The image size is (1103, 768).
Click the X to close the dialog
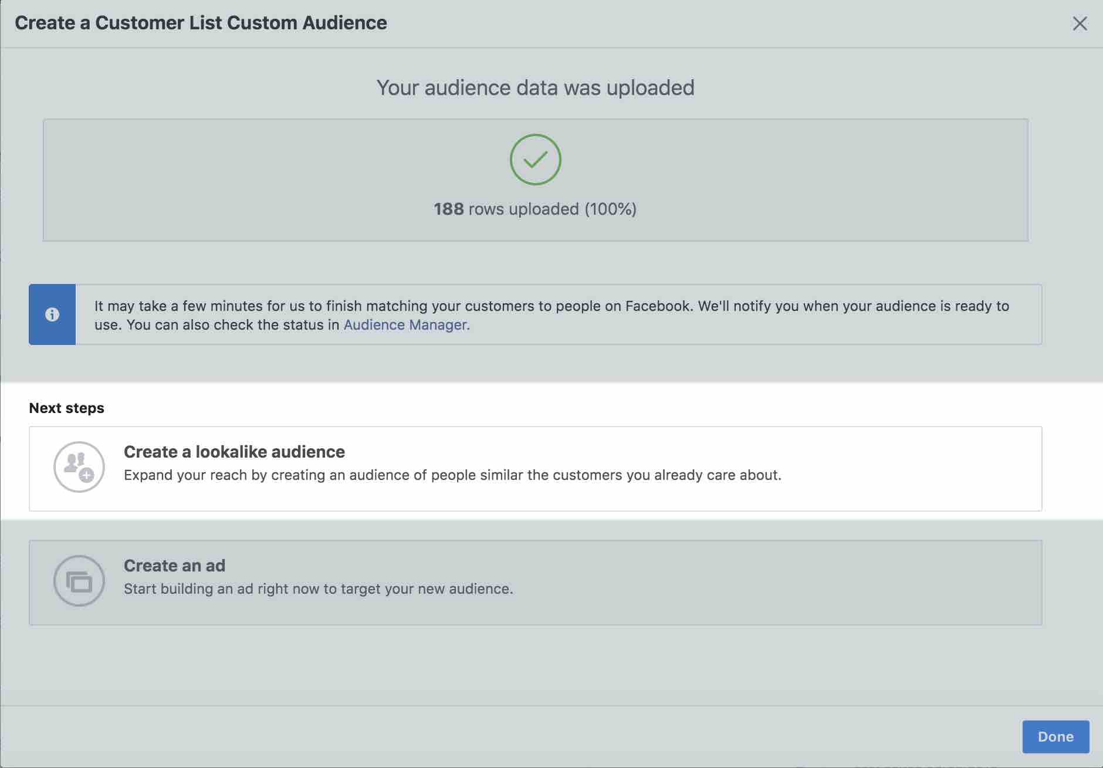(1080, 23)
